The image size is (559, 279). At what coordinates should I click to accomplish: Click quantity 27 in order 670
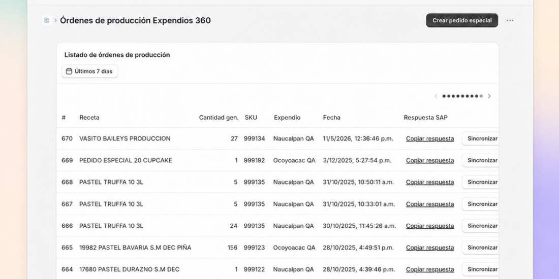click(x=234, y=138)
